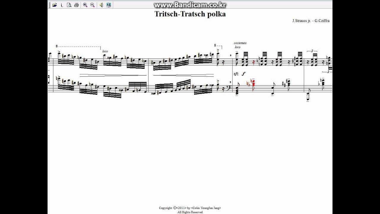Click the red rest in treble staff

coord(254,62)
